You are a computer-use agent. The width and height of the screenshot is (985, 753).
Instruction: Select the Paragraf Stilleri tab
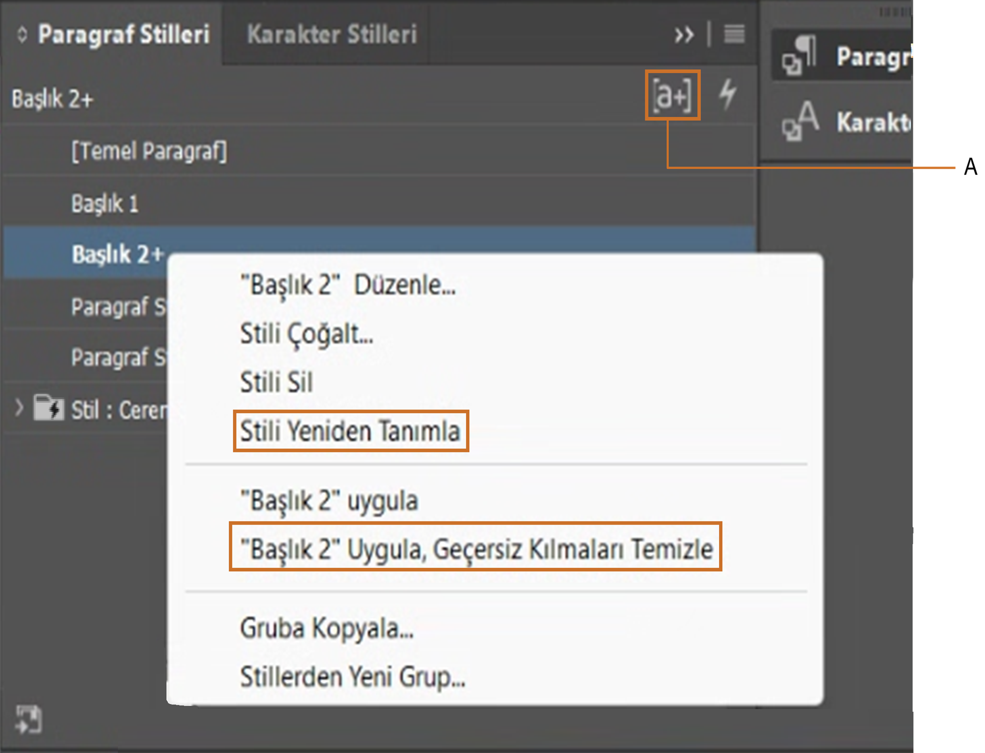[124, 34]
